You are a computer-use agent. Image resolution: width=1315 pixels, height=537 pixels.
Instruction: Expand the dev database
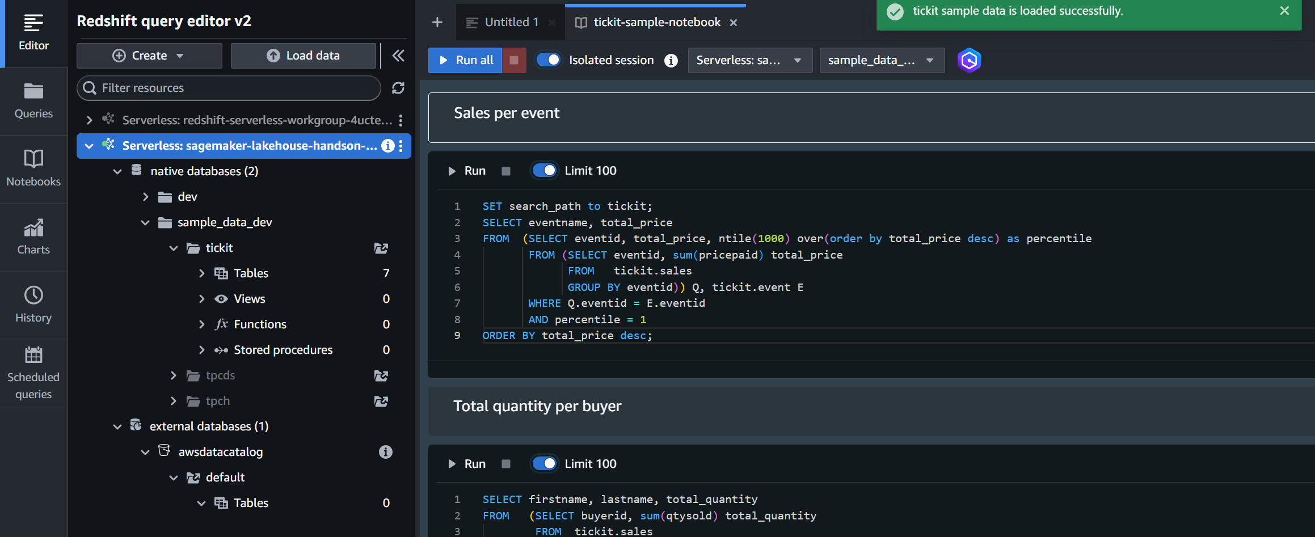(146, 197)
